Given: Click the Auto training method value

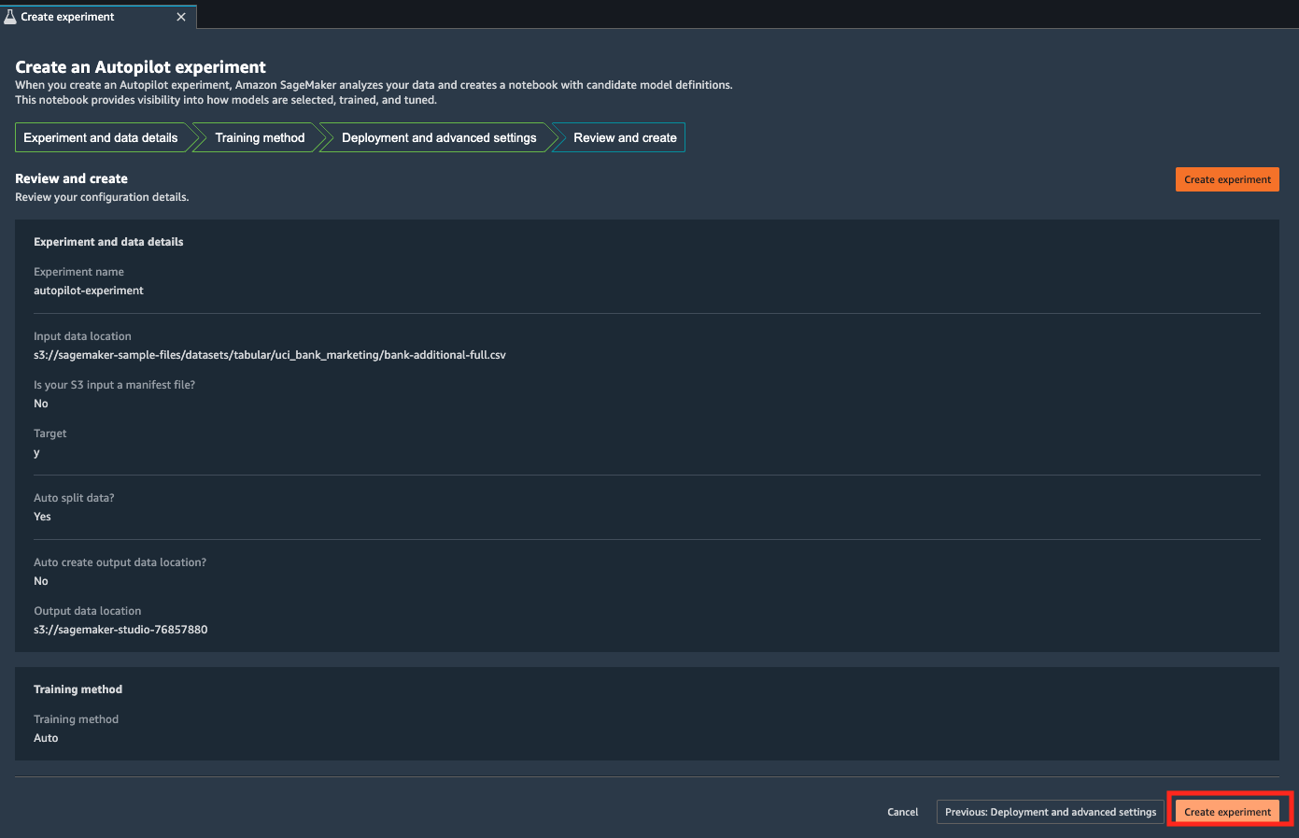Looking at the screenshot, I should coord(46,738).
